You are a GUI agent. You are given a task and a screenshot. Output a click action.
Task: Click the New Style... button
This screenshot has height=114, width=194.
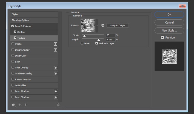pyautogui.click(x=169, y=30)
